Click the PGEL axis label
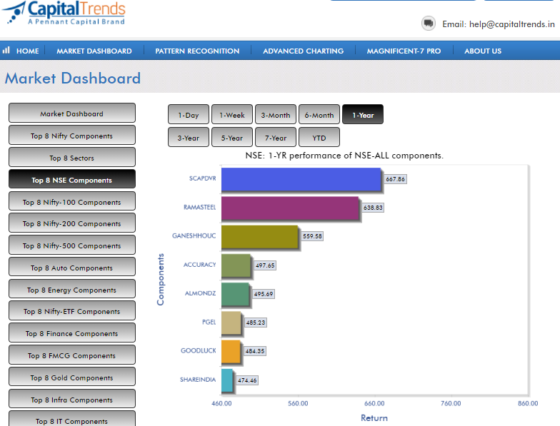 pyautogui.click(x=209, y=322)
